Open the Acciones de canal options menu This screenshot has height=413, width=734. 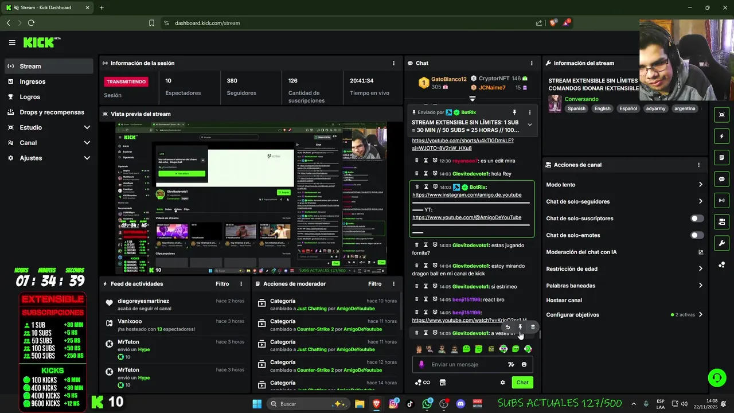[698, 165]
